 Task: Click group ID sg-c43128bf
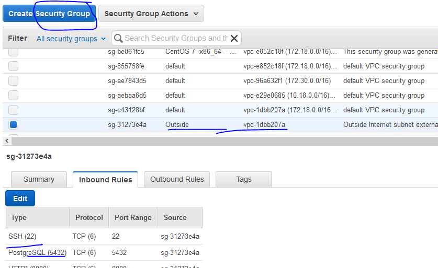coord(126,110)
